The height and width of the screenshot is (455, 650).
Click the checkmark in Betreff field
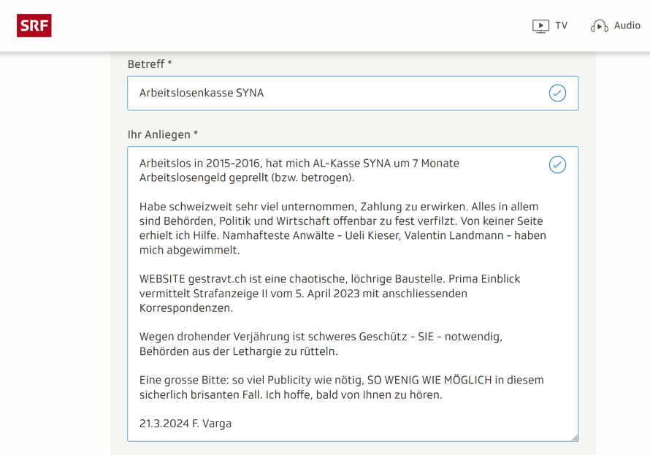tap(557, 93)
